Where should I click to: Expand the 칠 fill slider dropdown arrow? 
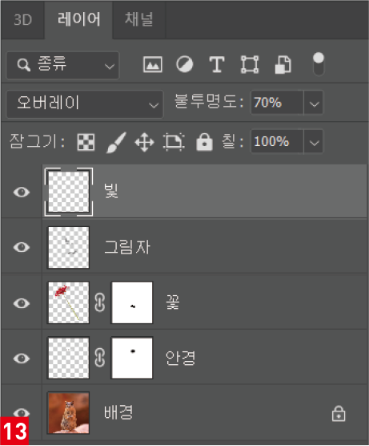[314, 141]
